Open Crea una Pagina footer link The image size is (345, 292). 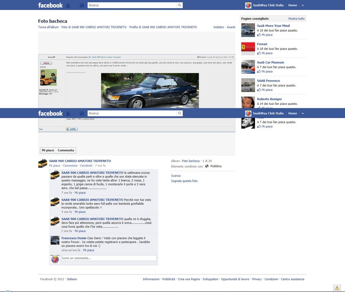(x=189, y=279)
